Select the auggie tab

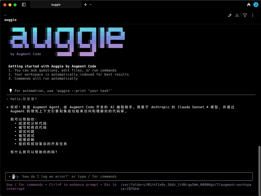[x=56, y=5]
